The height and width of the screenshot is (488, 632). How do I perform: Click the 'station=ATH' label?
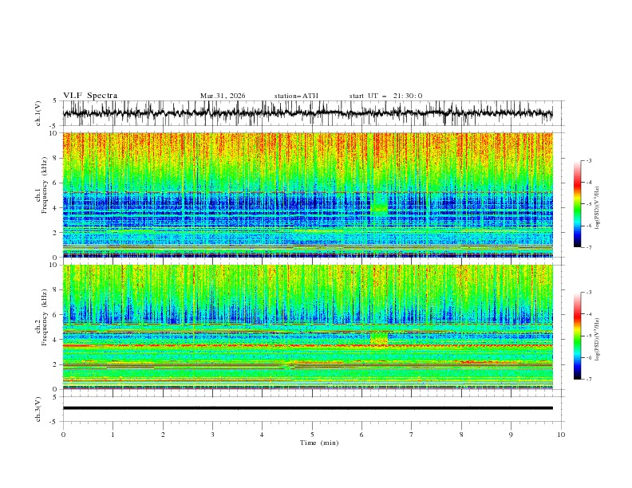point(296,96)
